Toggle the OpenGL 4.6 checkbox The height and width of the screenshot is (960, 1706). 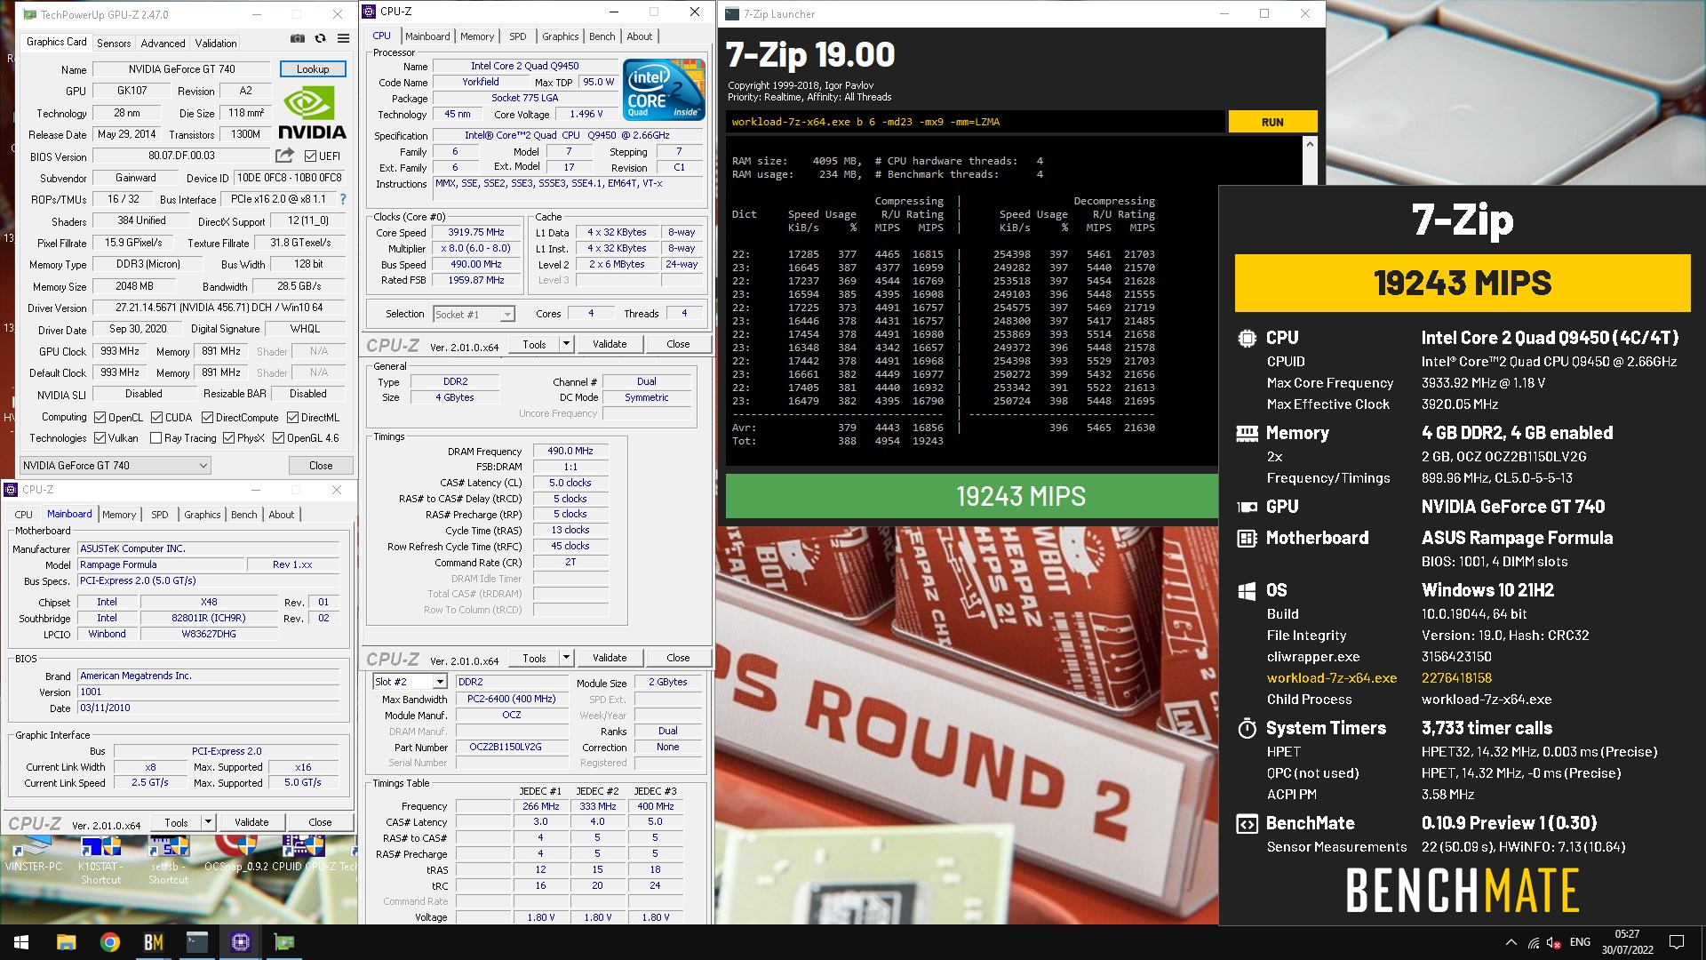[x=278, y=438]
